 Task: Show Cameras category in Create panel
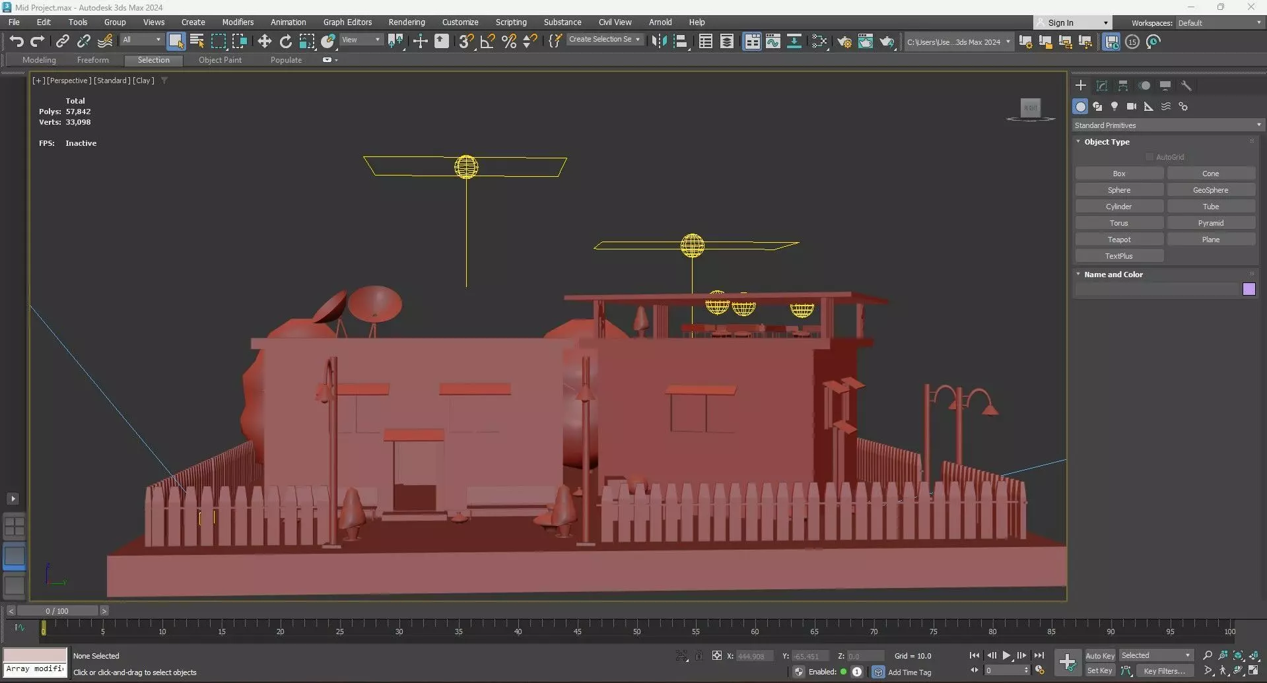[x=1132, y=106]
